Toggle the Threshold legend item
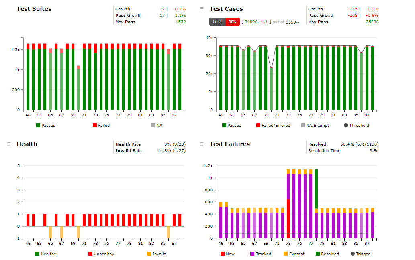The image size is (415, 260). coord(356,125)
